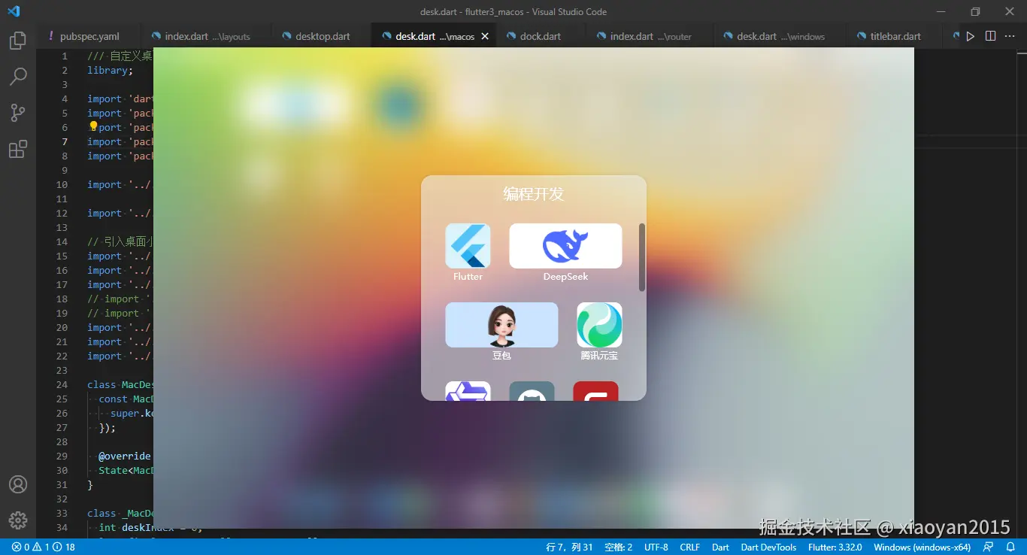This screenshot has width=1027, height=555.
Task: Click the Accounts icon
Action: pos(18,484)
